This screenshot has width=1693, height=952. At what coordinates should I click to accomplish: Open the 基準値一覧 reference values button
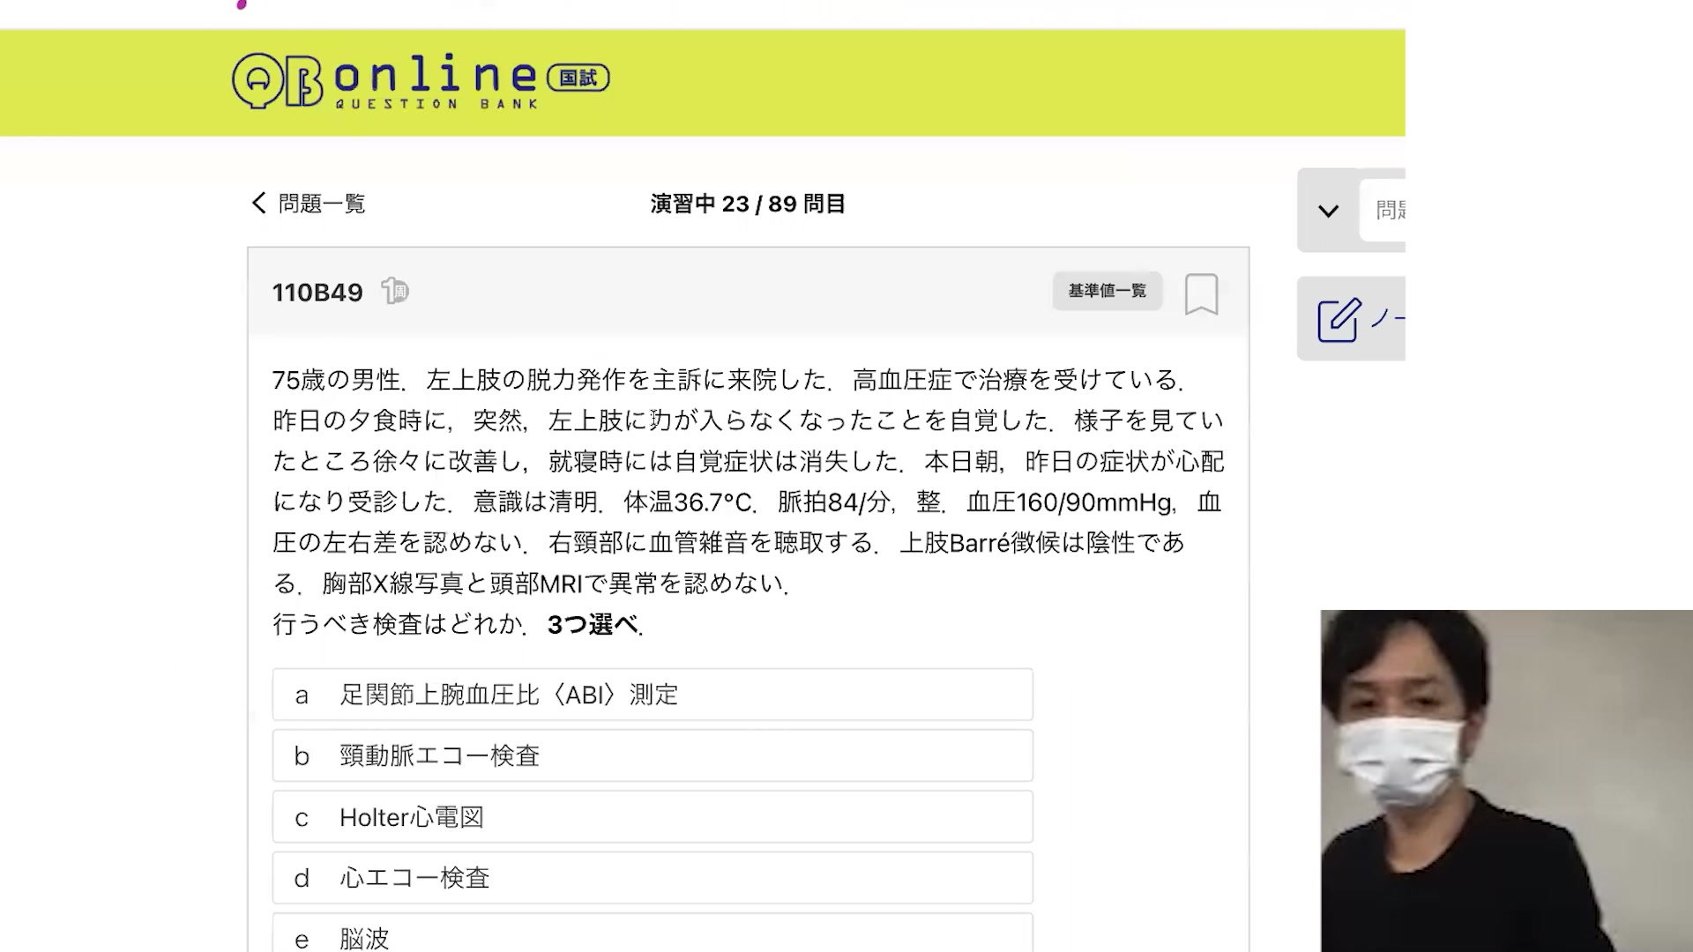(1107, 291)
